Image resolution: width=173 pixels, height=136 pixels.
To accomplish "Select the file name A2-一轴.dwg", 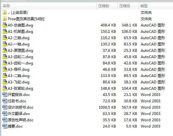I will (19, 44).
